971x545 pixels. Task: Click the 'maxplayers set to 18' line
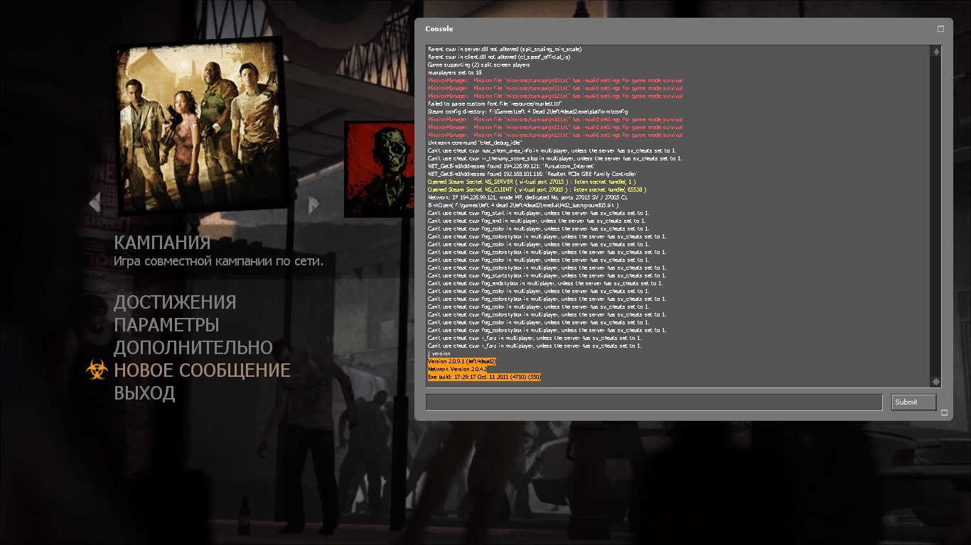455,72
